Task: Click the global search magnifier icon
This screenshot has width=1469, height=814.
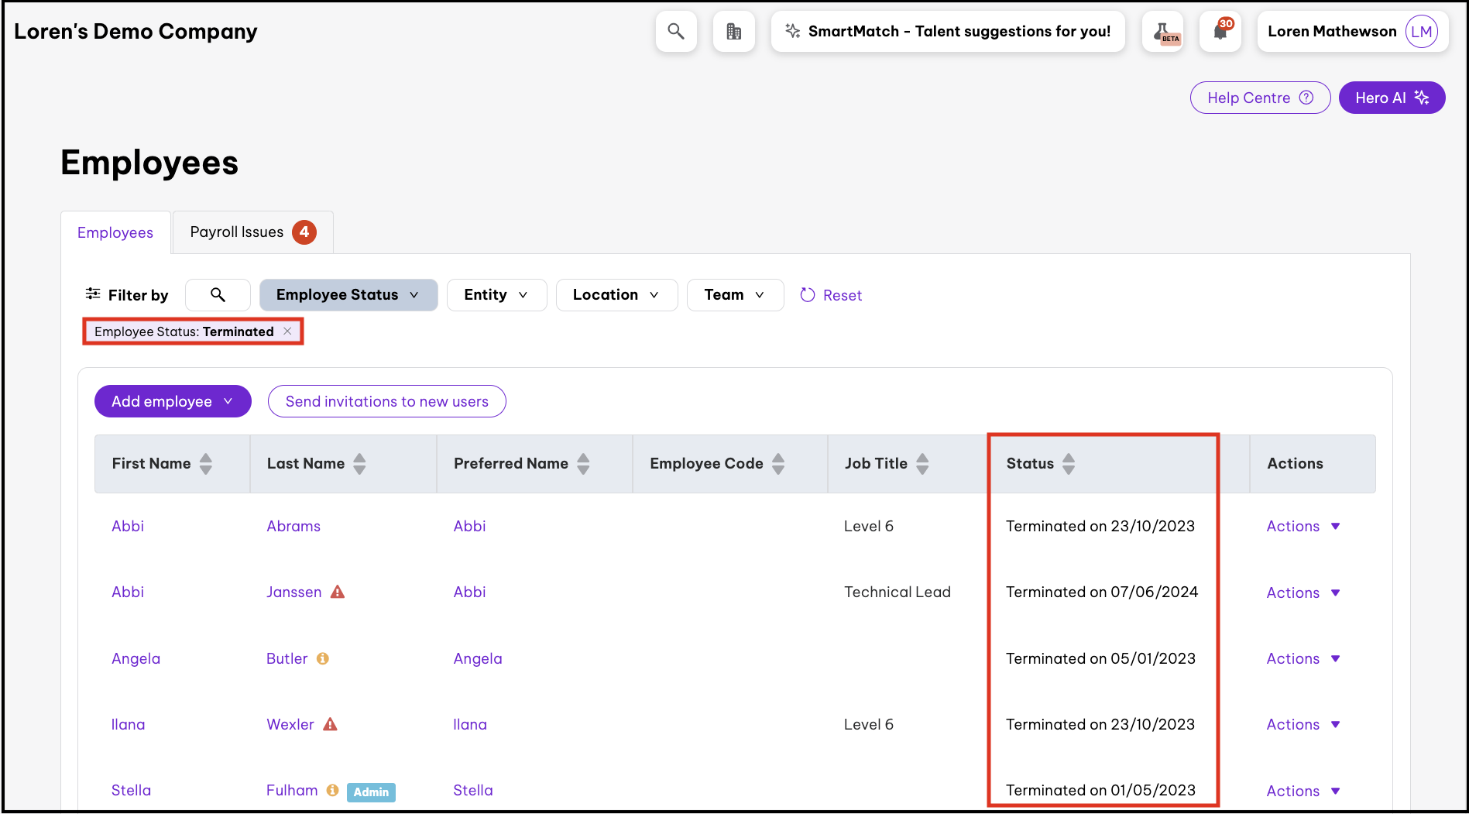Action: point(676,32)
